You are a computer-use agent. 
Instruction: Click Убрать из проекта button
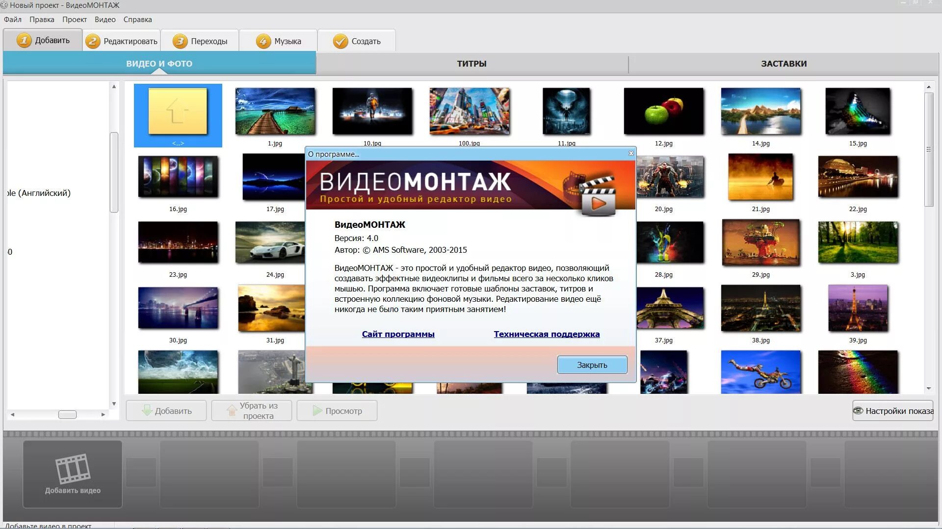(x=251, y=411)
